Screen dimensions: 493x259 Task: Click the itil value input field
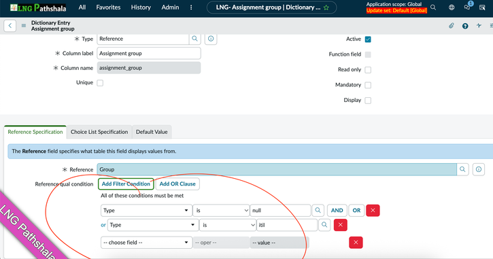(x=287, y=225)
